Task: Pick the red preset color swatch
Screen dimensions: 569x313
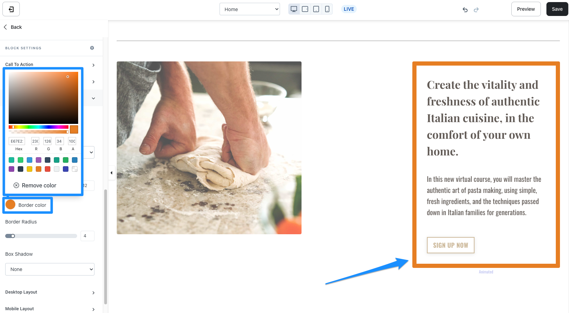Action: [x=48, y=169]
